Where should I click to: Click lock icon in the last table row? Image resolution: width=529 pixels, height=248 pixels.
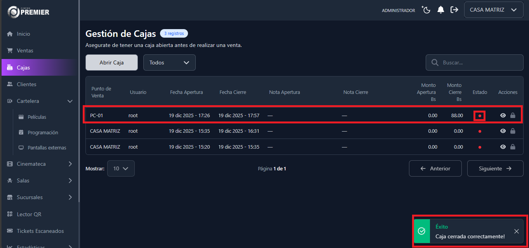(x=513, y=147)
